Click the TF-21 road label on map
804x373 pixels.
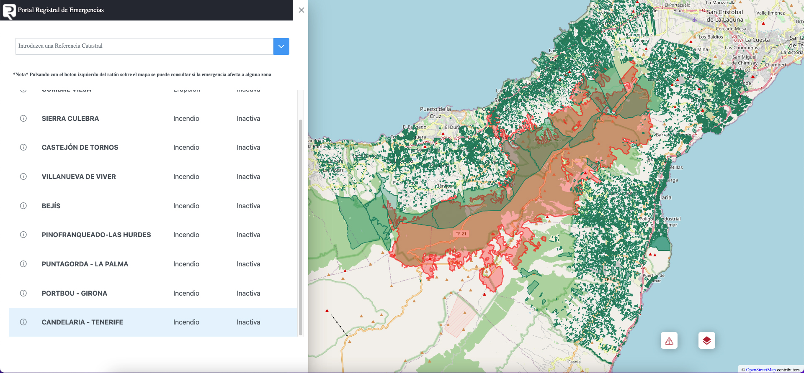(x=461, y=234)
